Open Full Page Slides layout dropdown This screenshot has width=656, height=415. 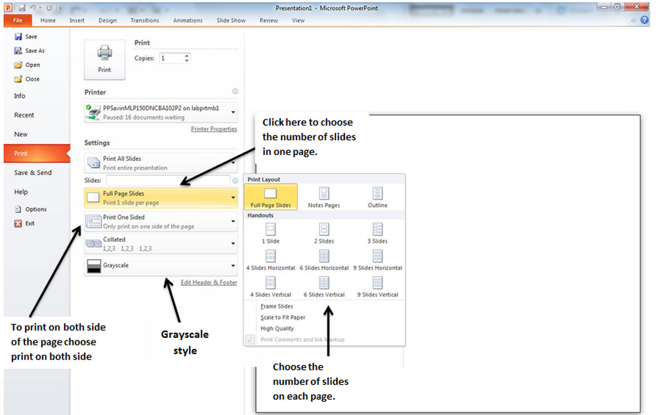161,198
